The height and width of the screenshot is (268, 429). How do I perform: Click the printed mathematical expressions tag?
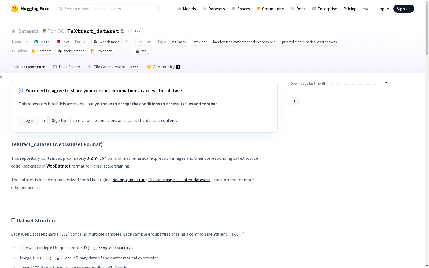click(309, 42)
